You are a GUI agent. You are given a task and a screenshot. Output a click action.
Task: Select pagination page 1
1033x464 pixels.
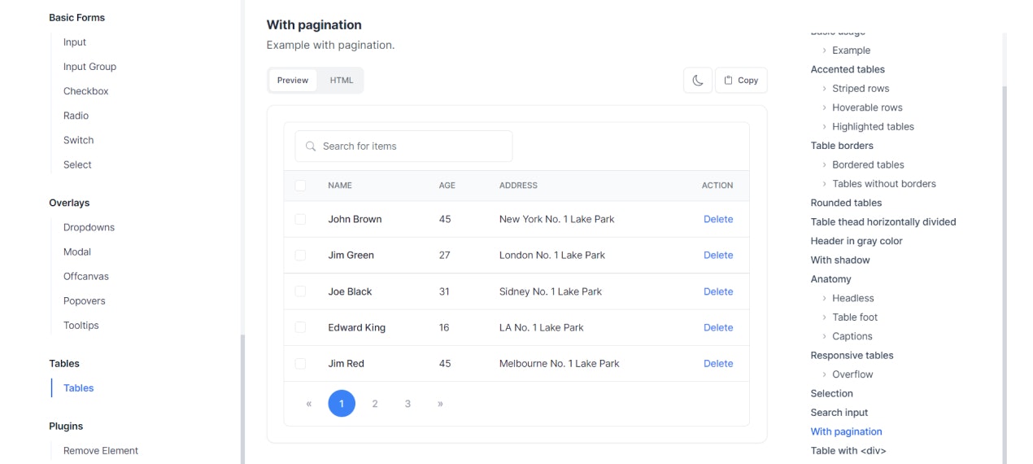342,404
